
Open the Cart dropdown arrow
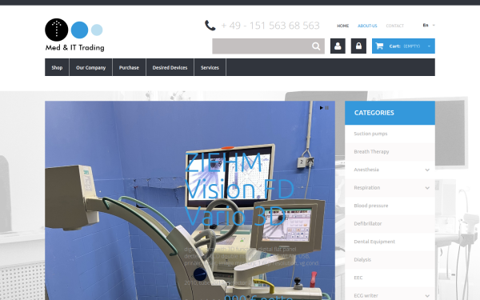429,46
